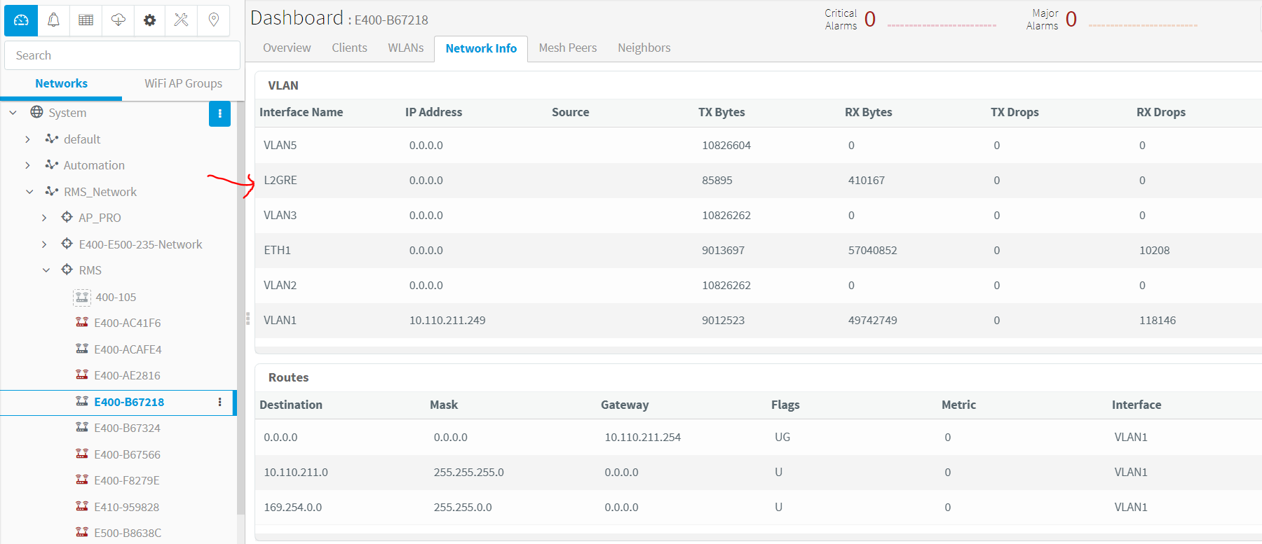
Task: Open three-dot menu for E400-B67218
Action: click(219, 402)
